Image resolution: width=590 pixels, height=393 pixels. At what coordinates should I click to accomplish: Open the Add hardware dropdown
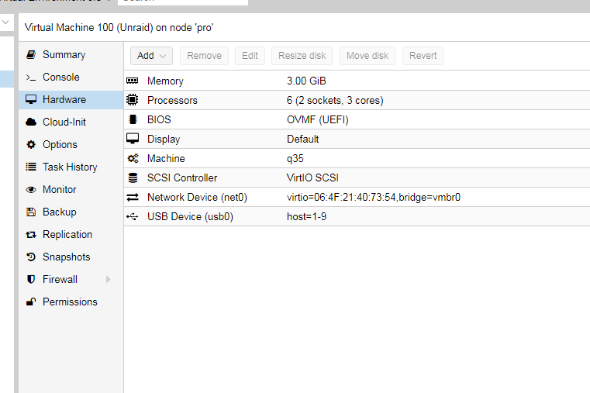click(x=152, y=56)
